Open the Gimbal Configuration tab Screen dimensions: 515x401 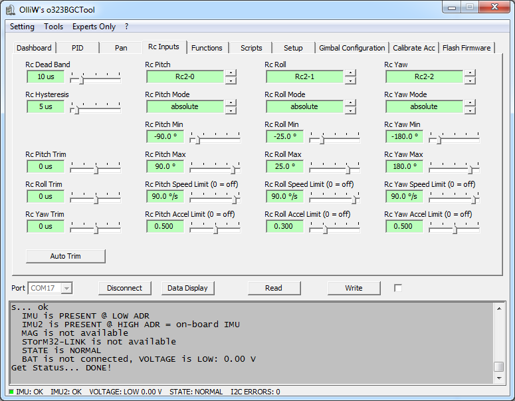click(x=352, y=48)
